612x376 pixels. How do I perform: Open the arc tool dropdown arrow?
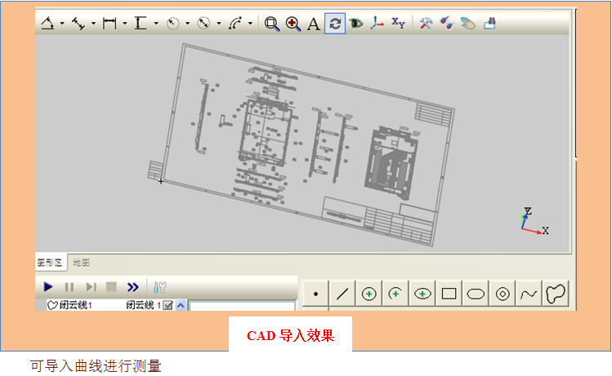[x=250, y=24]
